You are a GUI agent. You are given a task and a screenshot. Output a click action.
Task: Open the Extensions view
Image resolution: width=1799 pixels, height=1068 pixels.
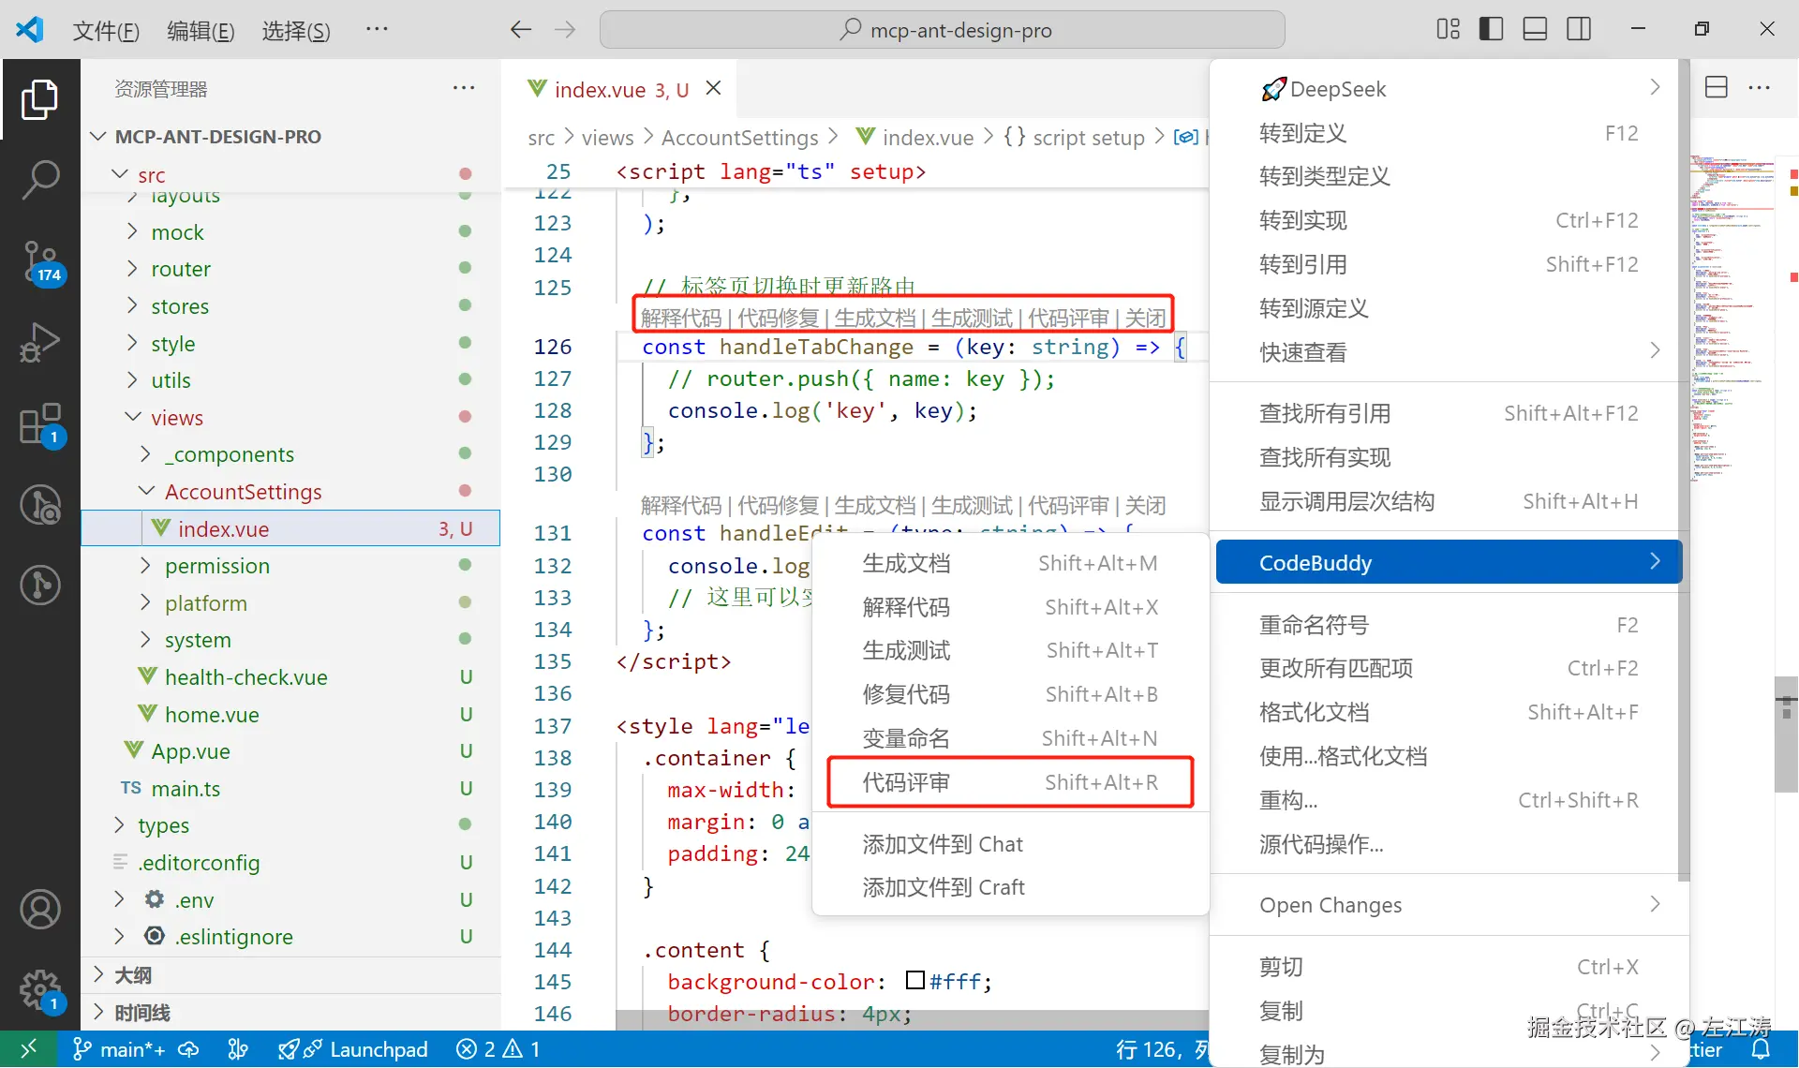point(41,422)
